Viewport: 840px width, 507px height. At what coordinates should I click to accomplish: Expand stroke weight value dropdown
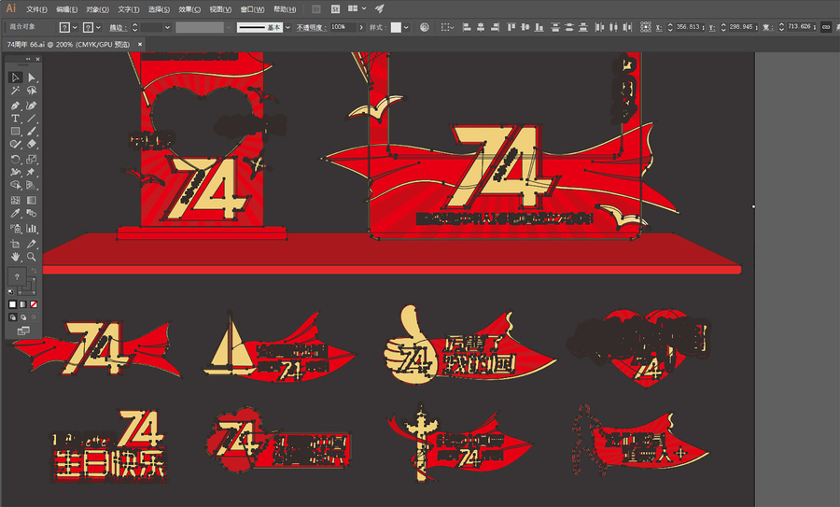tap(168, 27)
